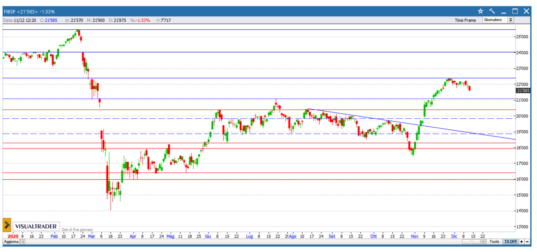Click the 20'000 price axis label

(522, 116)
